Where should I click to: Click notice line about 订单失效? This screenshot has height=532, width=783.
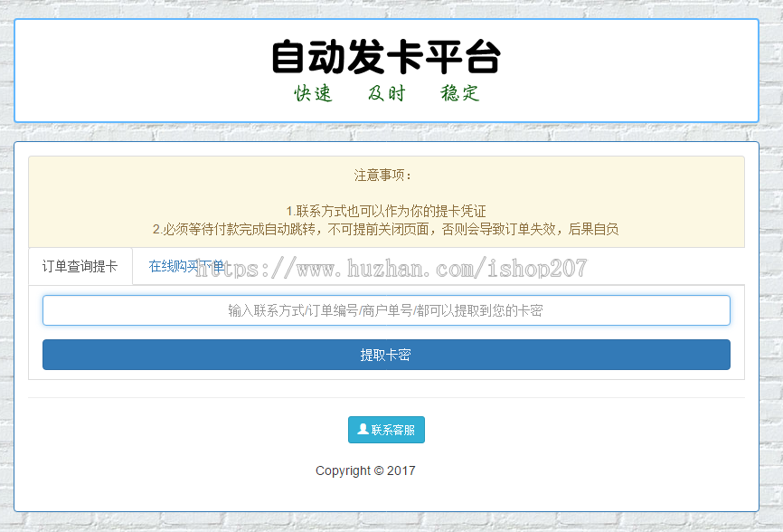[386, 229]
